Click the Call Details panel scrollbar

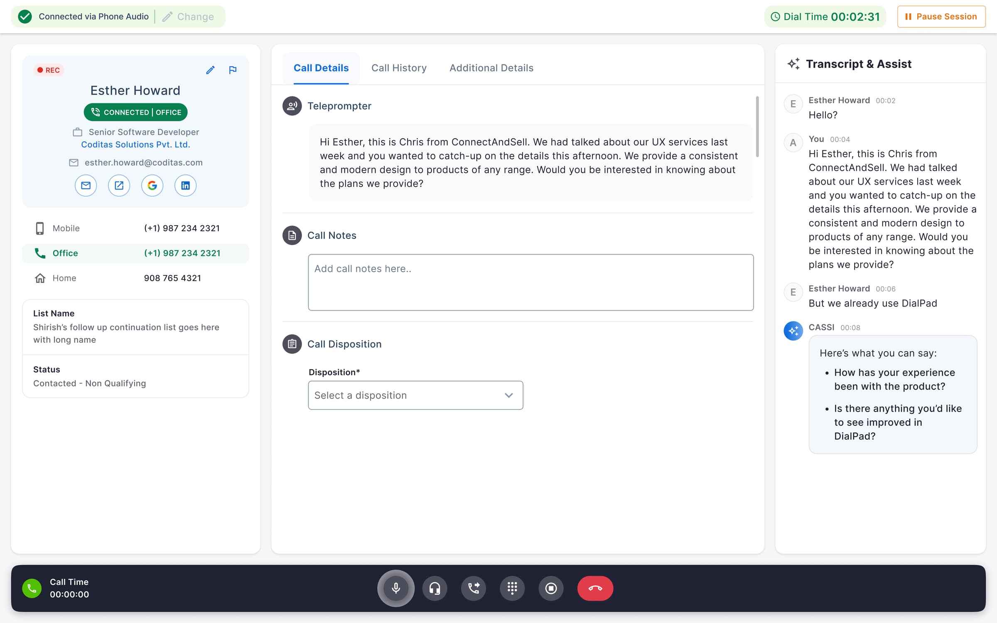(x=757, y=127)
